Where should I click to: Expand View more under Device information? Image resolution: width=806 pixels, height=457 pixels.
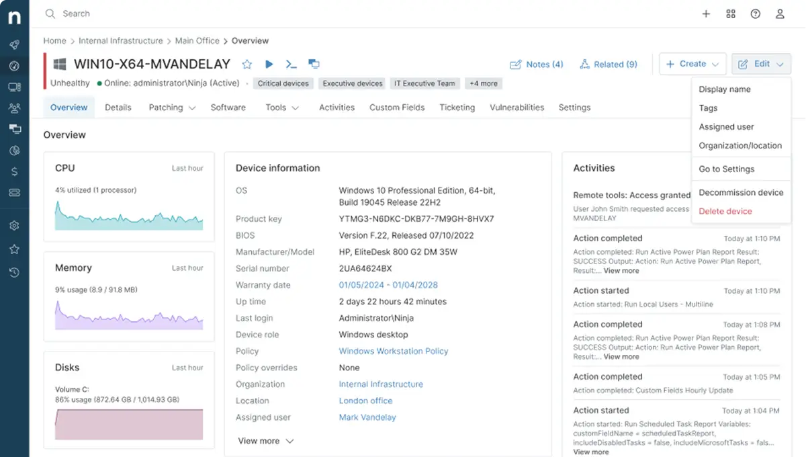point(266,441)
